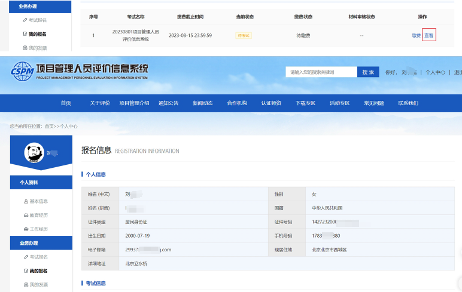
Task: Click the briefcase icon beside 工作经历
Action: (x=26, y=229)
